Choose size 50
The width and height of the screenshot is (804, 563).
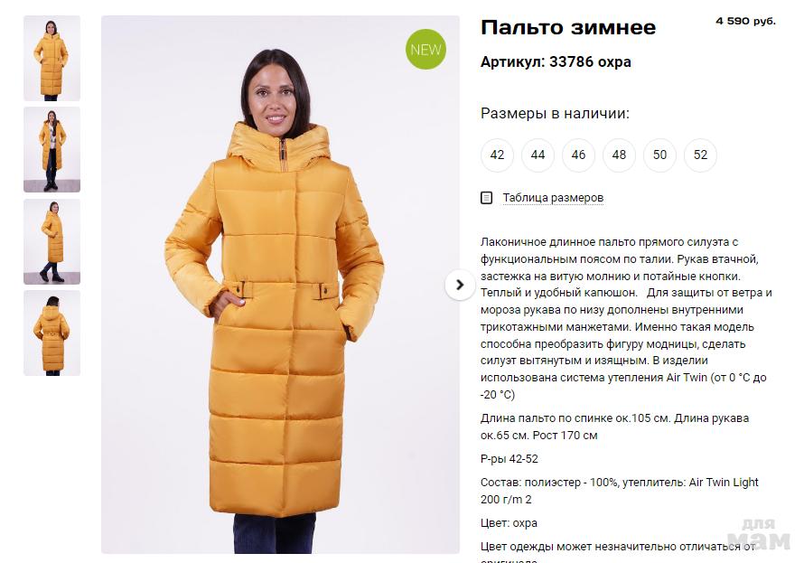660,155
